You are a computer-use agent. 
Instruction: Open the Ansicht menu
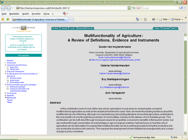point(26,14)
